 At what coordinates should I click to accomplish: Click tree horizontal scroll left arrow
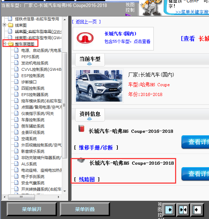coord(5,197)
